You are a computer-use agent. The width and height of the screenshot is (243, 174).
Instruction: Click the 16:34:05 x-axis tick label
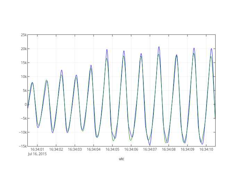[x=112, y=149]
